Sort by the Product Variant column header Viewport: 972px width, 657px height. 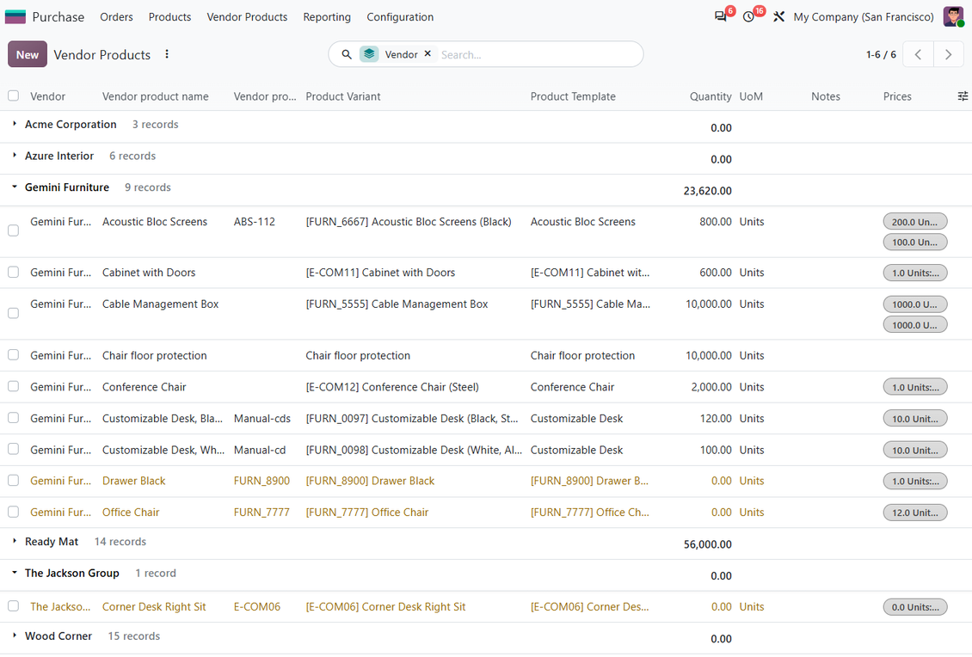[x=343, y=96]
